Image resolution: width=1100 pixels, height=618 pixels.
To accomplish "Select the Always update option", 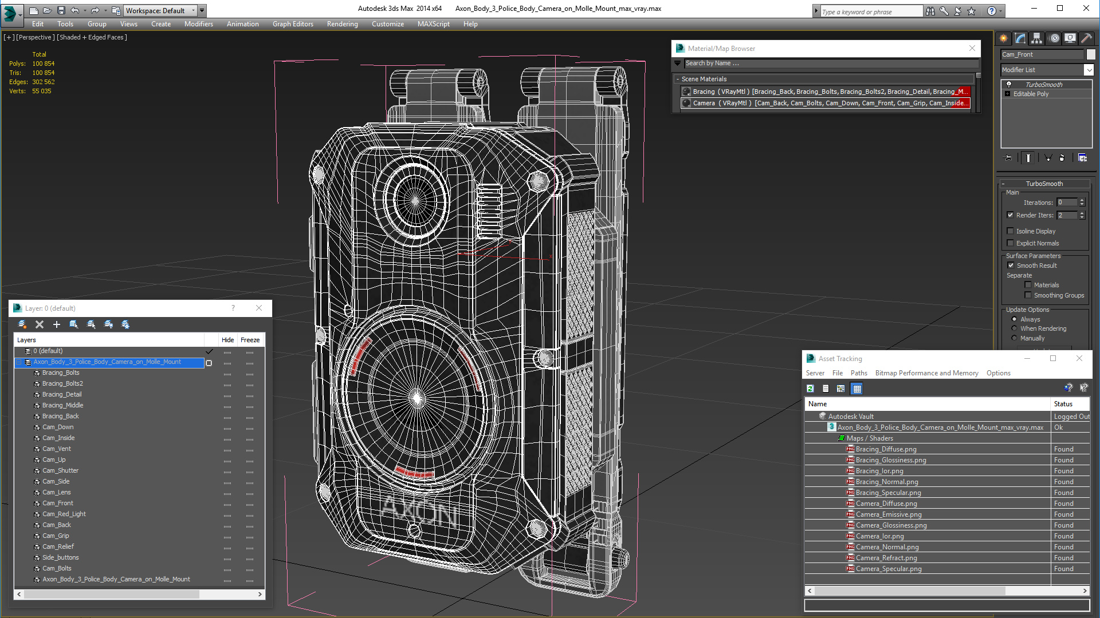I will point(1015,319).
